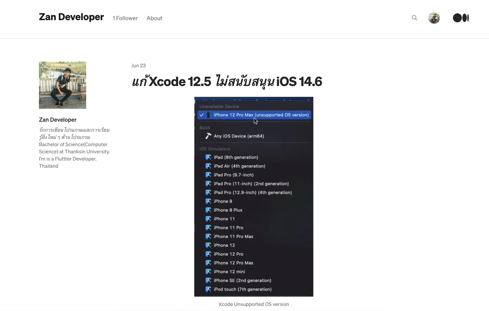Screen dimensions: 489x311
Task: Open the search magnifier icon
Action: click(414, 18)
